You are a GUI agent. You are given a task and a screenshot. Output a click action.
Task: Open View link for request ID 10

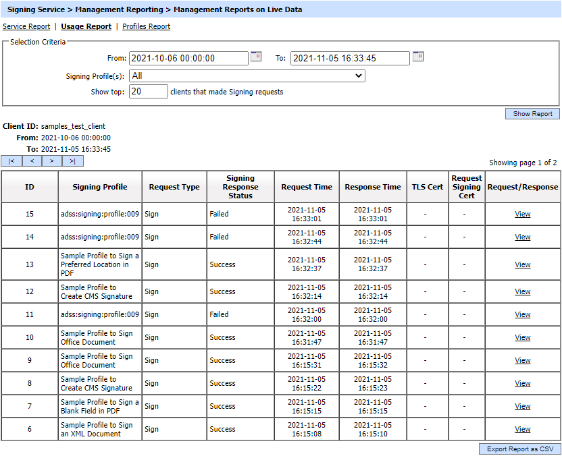point(523,338)
